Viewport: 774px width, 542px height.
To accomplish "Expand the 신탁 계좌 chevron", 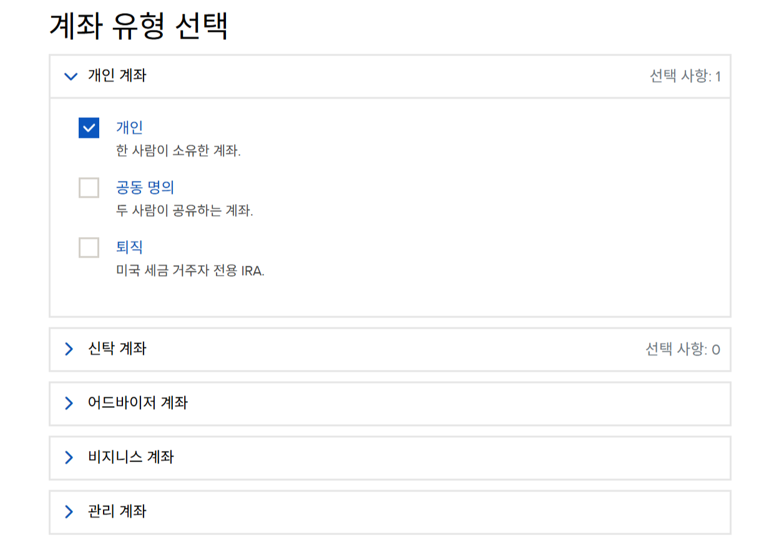I will [69, 349].
